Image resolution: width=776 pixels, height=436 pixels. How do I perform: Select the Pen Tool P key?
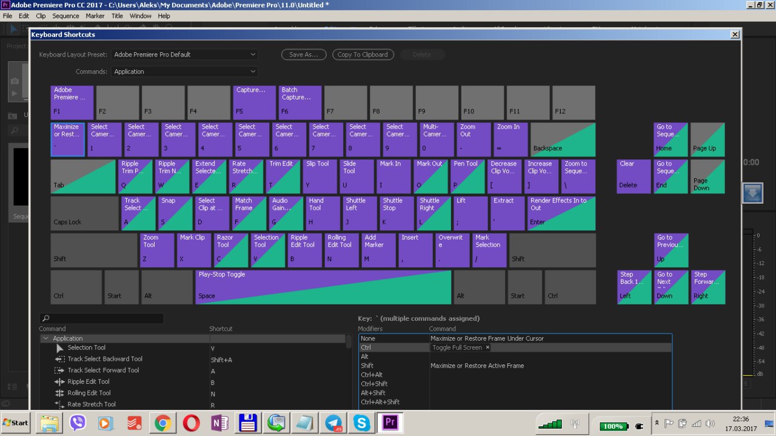467,176
